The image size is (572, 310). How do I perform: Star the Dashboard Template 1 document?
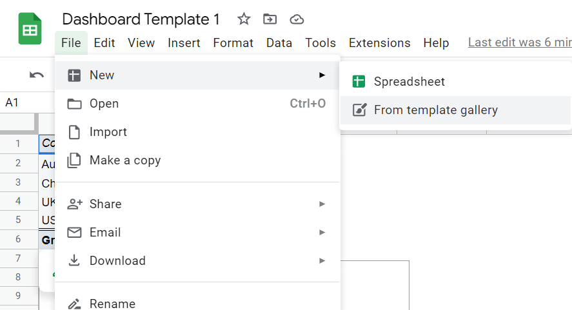[x=244, y=19]
